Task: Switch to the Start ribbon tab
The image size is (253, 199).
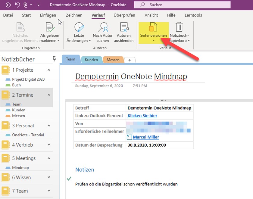Action: point(26,15)
